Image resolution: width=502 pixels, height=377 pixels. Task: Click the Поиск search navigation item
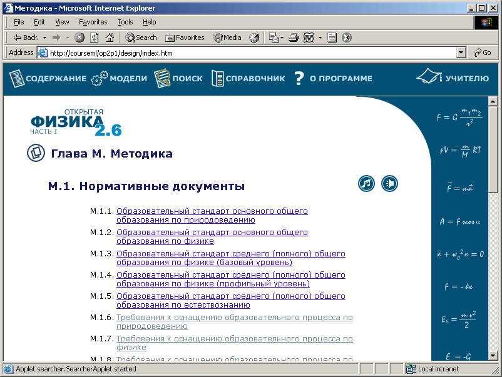(179, 78)
